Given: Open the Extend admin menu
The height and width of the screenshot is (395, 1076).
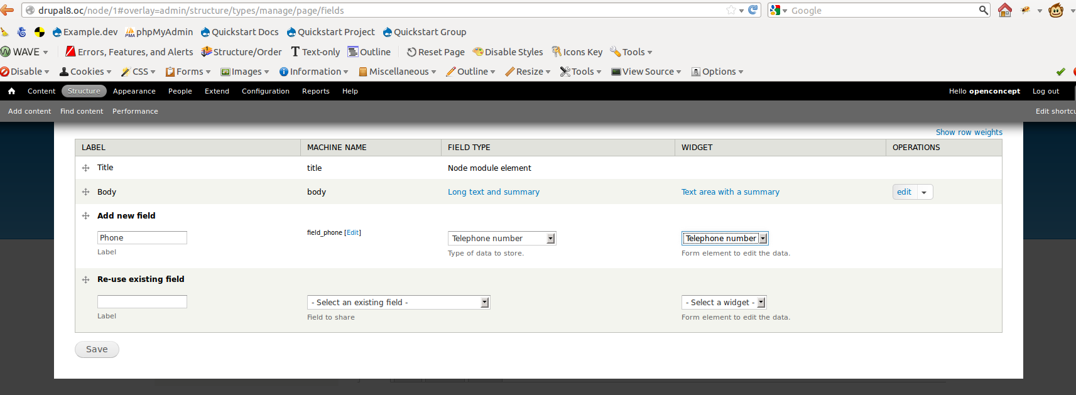Looking at the screenshot, I should [217, 91].
